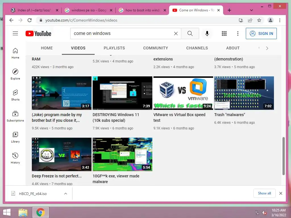Open the tab search dropdown arrow
Viewport: 291px width, 218px height.
[x=251, y=10]
